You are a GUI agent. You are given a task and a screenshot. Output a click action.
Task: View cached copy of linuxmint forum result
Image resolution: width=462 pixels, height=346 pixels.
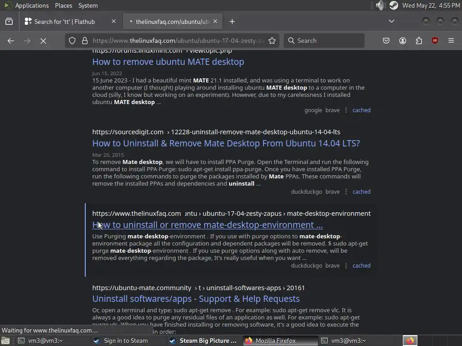pos(361,110)
